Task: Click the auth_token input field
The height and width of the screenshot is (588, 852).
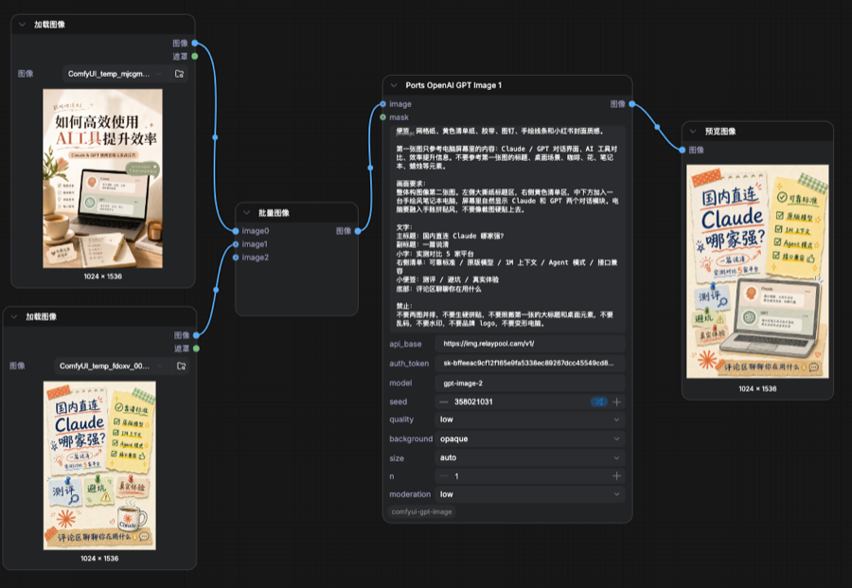Action: [x=530, y=363]
